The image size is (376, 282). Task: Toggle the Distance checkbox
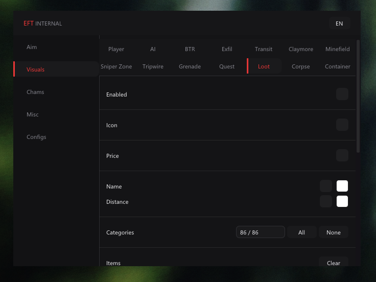click(x=326, y=201)
